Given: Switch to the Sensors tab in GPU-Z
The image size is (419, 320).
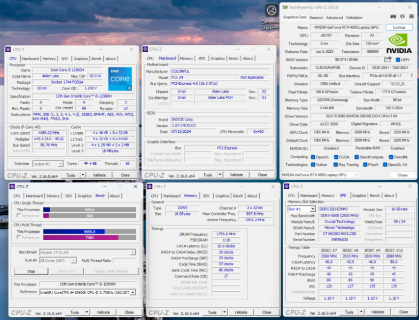Looking at the screenshot, I should [x=316, y=17].
